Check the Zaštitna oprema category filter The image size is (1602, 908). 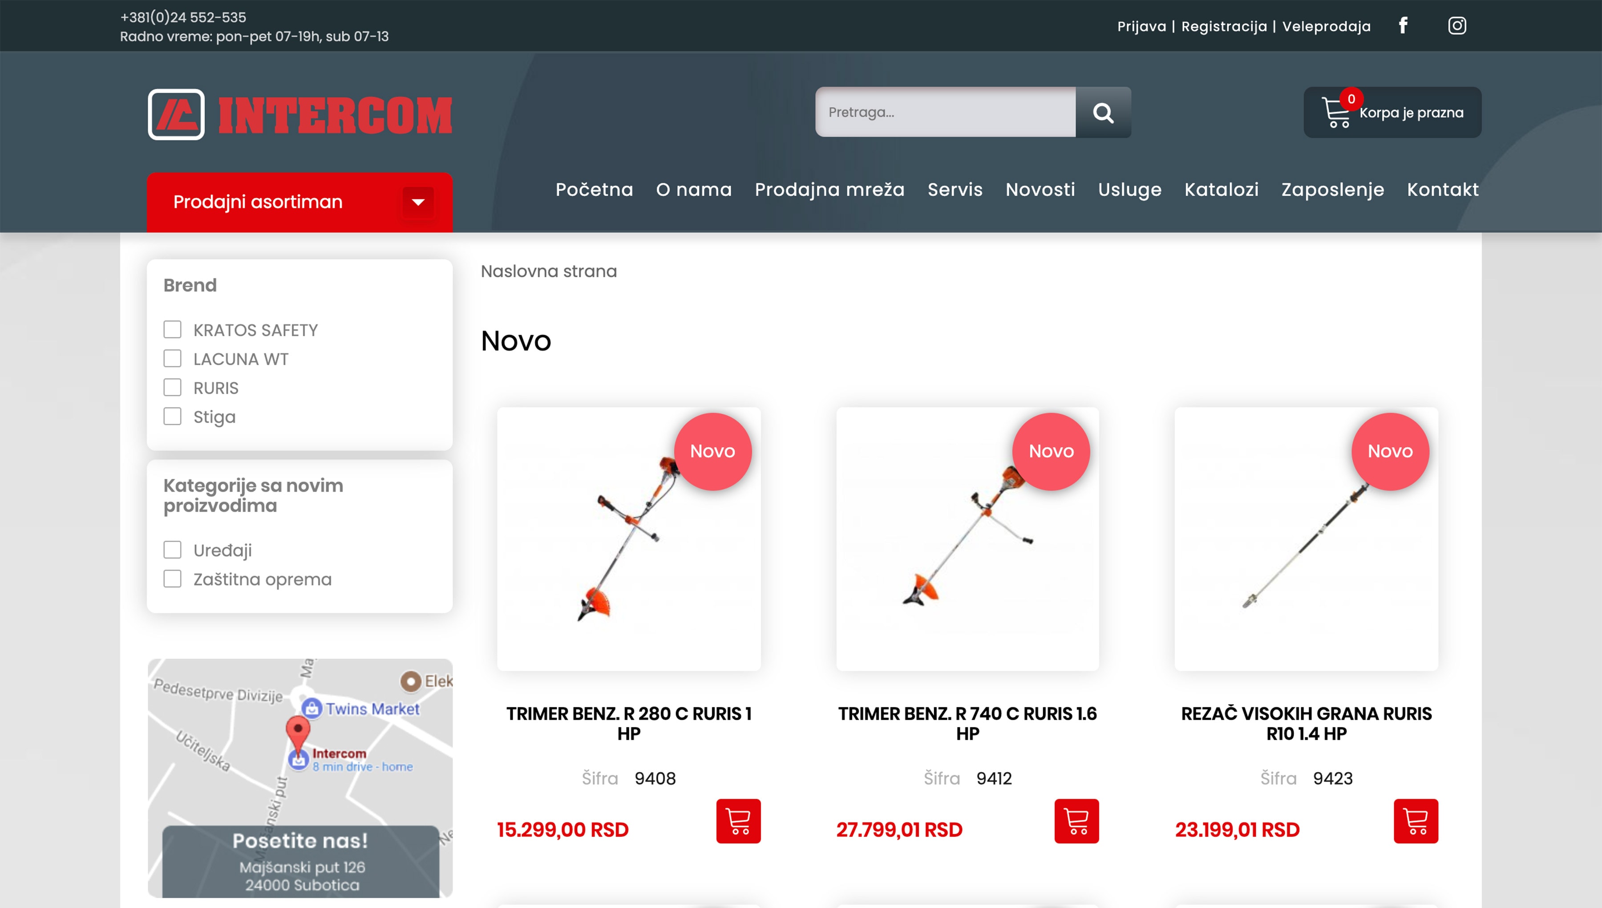pos(172,579)
